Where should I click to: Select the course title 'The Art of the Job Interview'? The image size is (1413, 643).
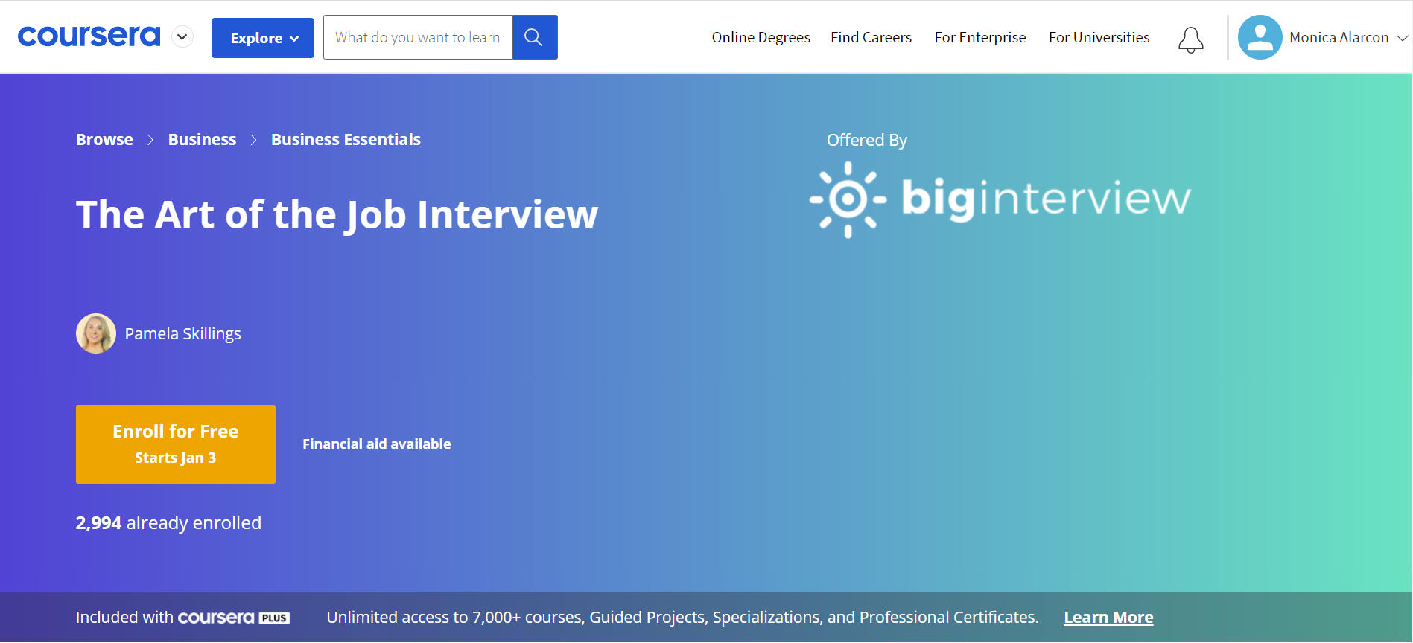[x=337, y=214]
